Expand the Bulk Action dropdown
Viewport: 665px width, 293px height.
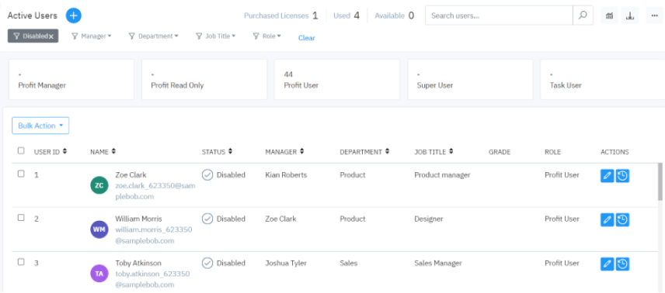pos(40,126)
